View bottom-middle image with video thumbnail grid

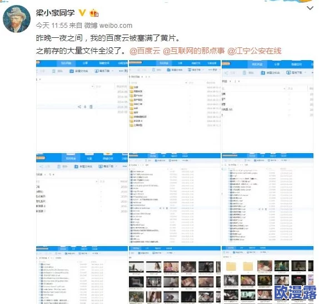[175, 275]
